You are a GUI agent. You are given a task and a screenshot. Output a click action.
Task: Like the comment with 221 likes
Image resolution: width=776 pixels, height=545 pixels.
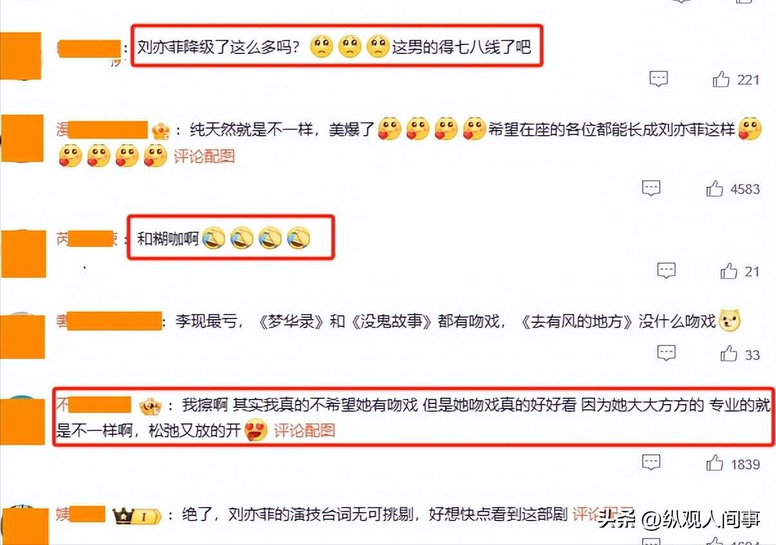721,80
